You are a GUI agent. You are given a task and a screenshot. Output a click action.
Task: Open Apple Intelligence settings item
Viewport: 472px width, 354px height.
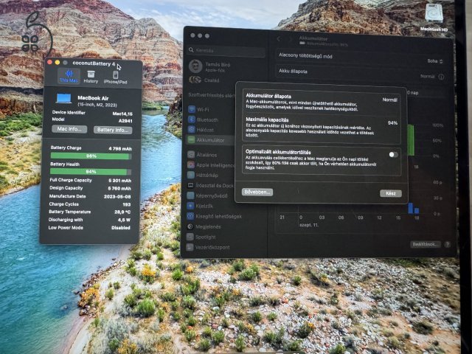coord(211,165)
